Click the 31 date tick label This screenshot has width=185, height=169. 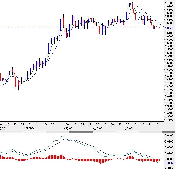[158, 124]
